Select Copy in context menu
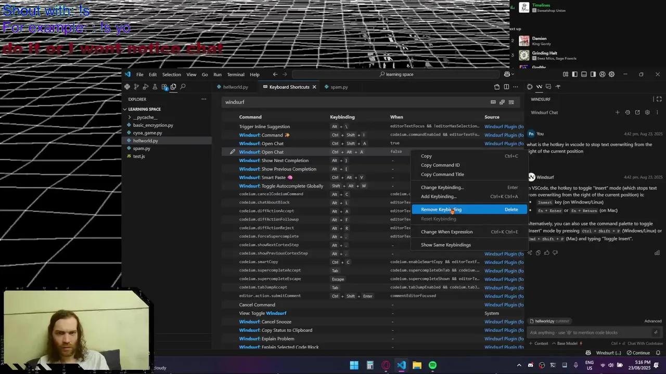 coord(469,156)
